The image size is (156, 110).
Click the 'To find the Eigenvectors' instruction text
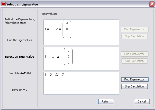point(20,21)
